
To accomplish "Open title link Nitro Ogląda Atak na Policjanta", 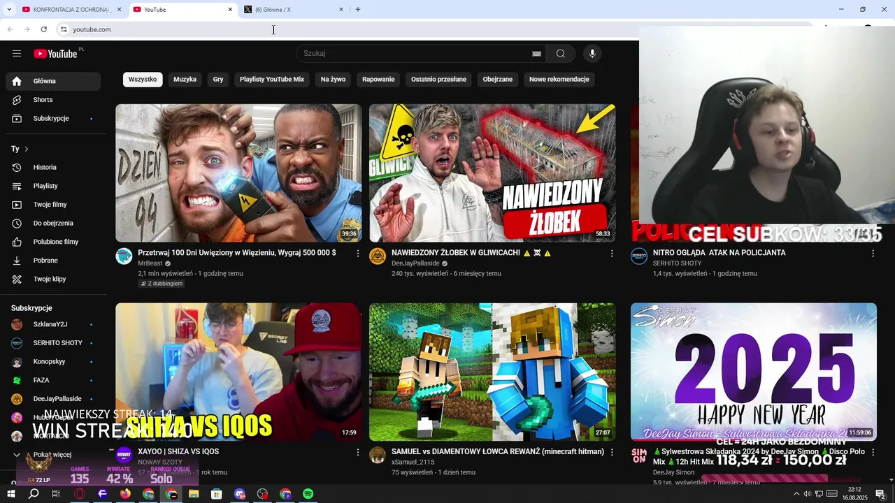I will coord(719,253).
